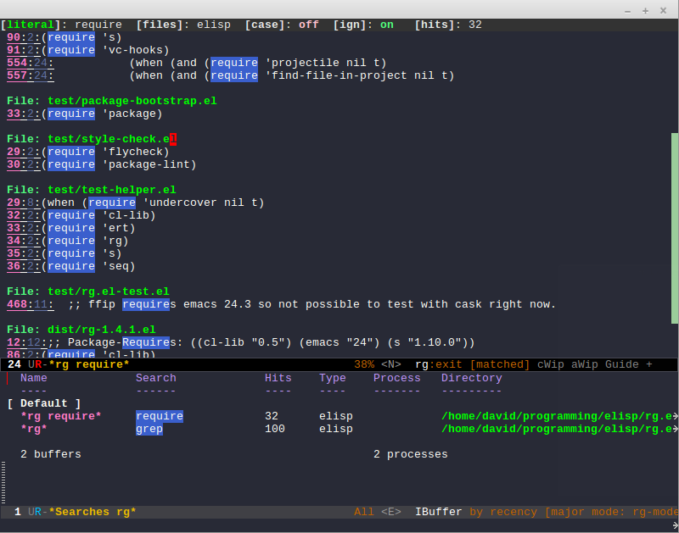Select the require 'seq result line
Viewport: 679px width, 533px height.
(x=71, y=266)
